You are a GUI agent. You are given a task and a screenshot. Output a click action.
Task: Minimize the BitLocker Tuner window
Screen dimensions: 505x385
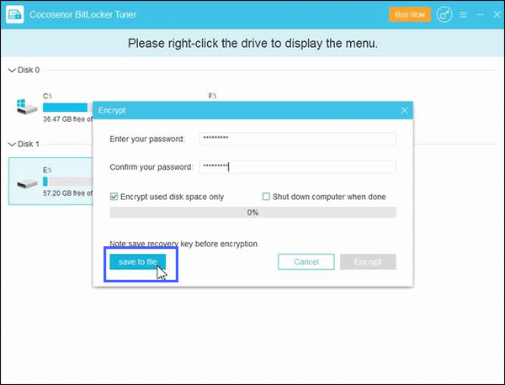pyautogui.click(x=481, y=15)
